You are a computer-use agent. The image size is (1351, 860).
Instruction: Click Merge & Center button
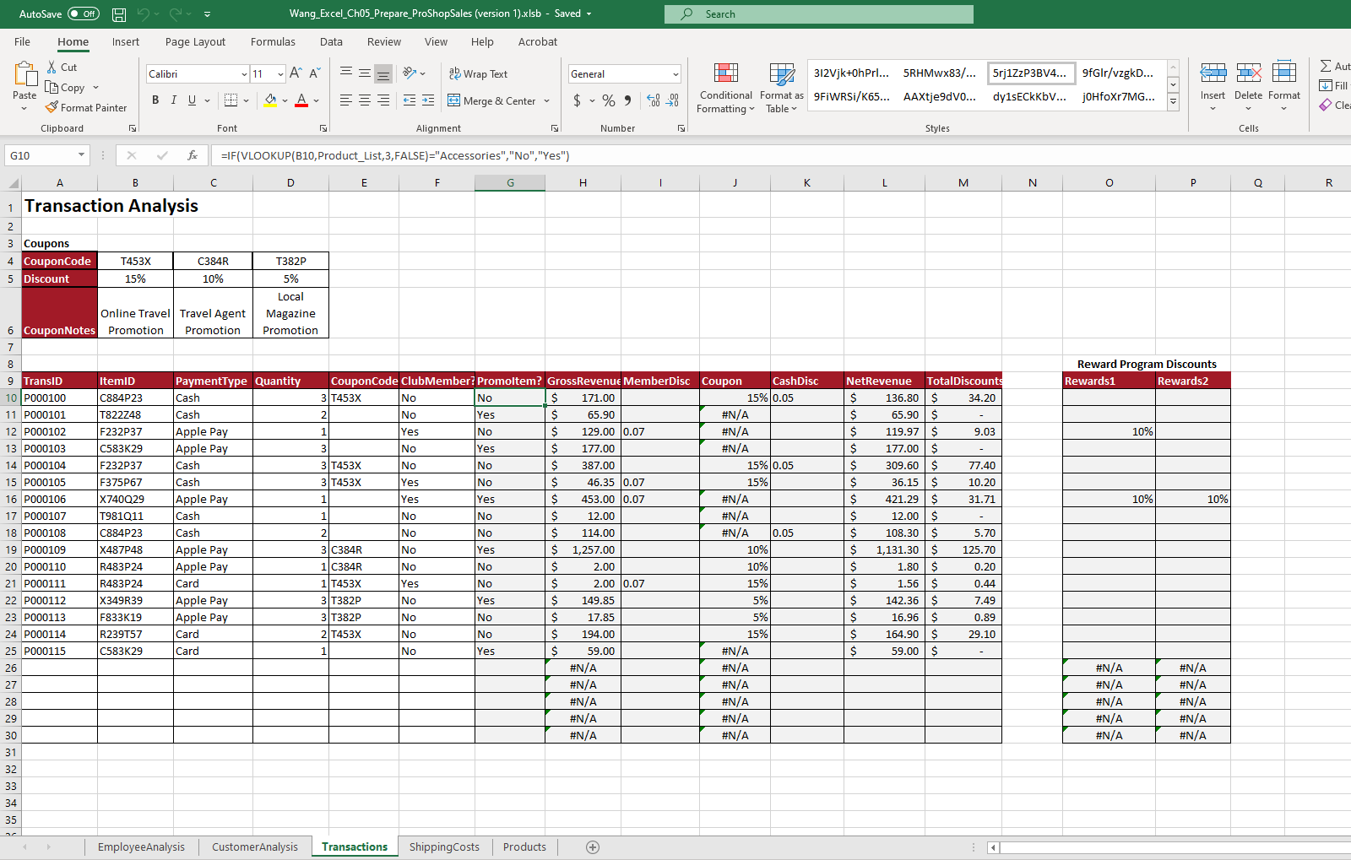tap(491, 100)
